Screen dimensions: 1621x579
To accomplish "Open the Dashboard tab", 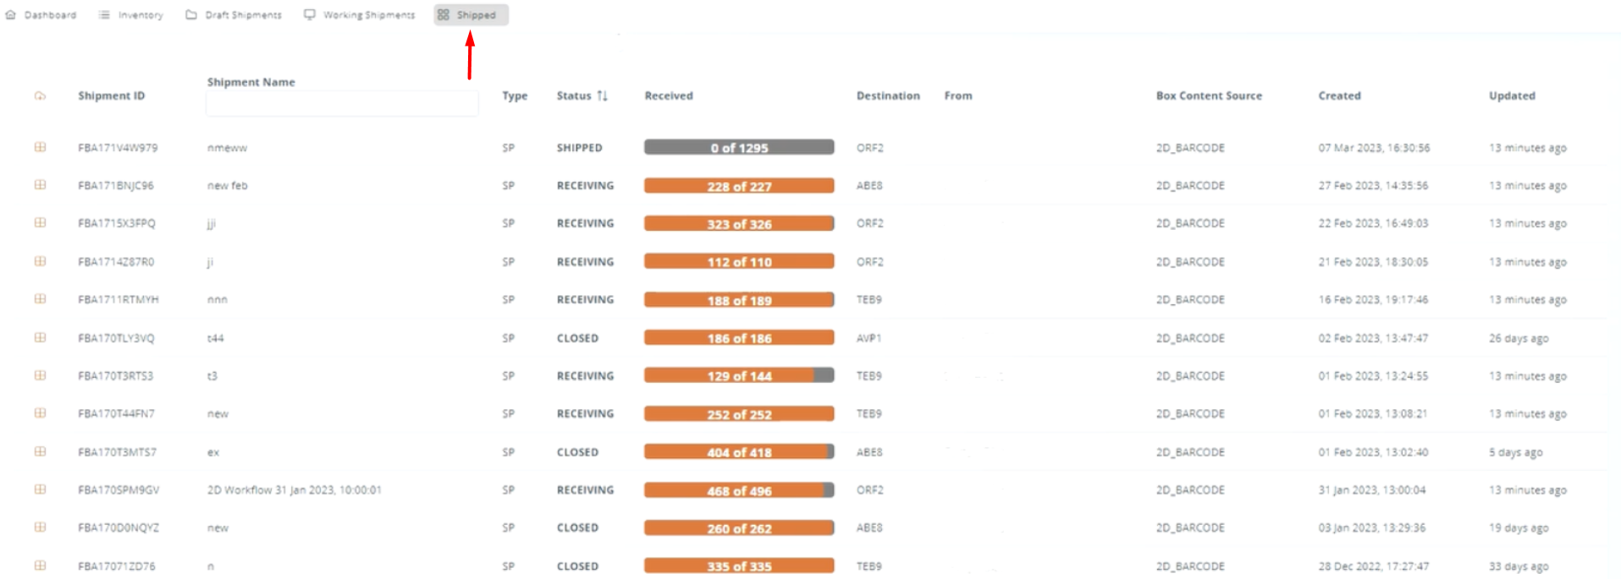I will 41,15.
